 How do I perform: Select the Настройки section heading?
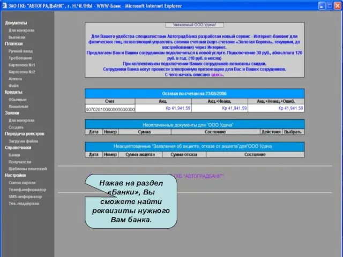[x=16, y=175]
